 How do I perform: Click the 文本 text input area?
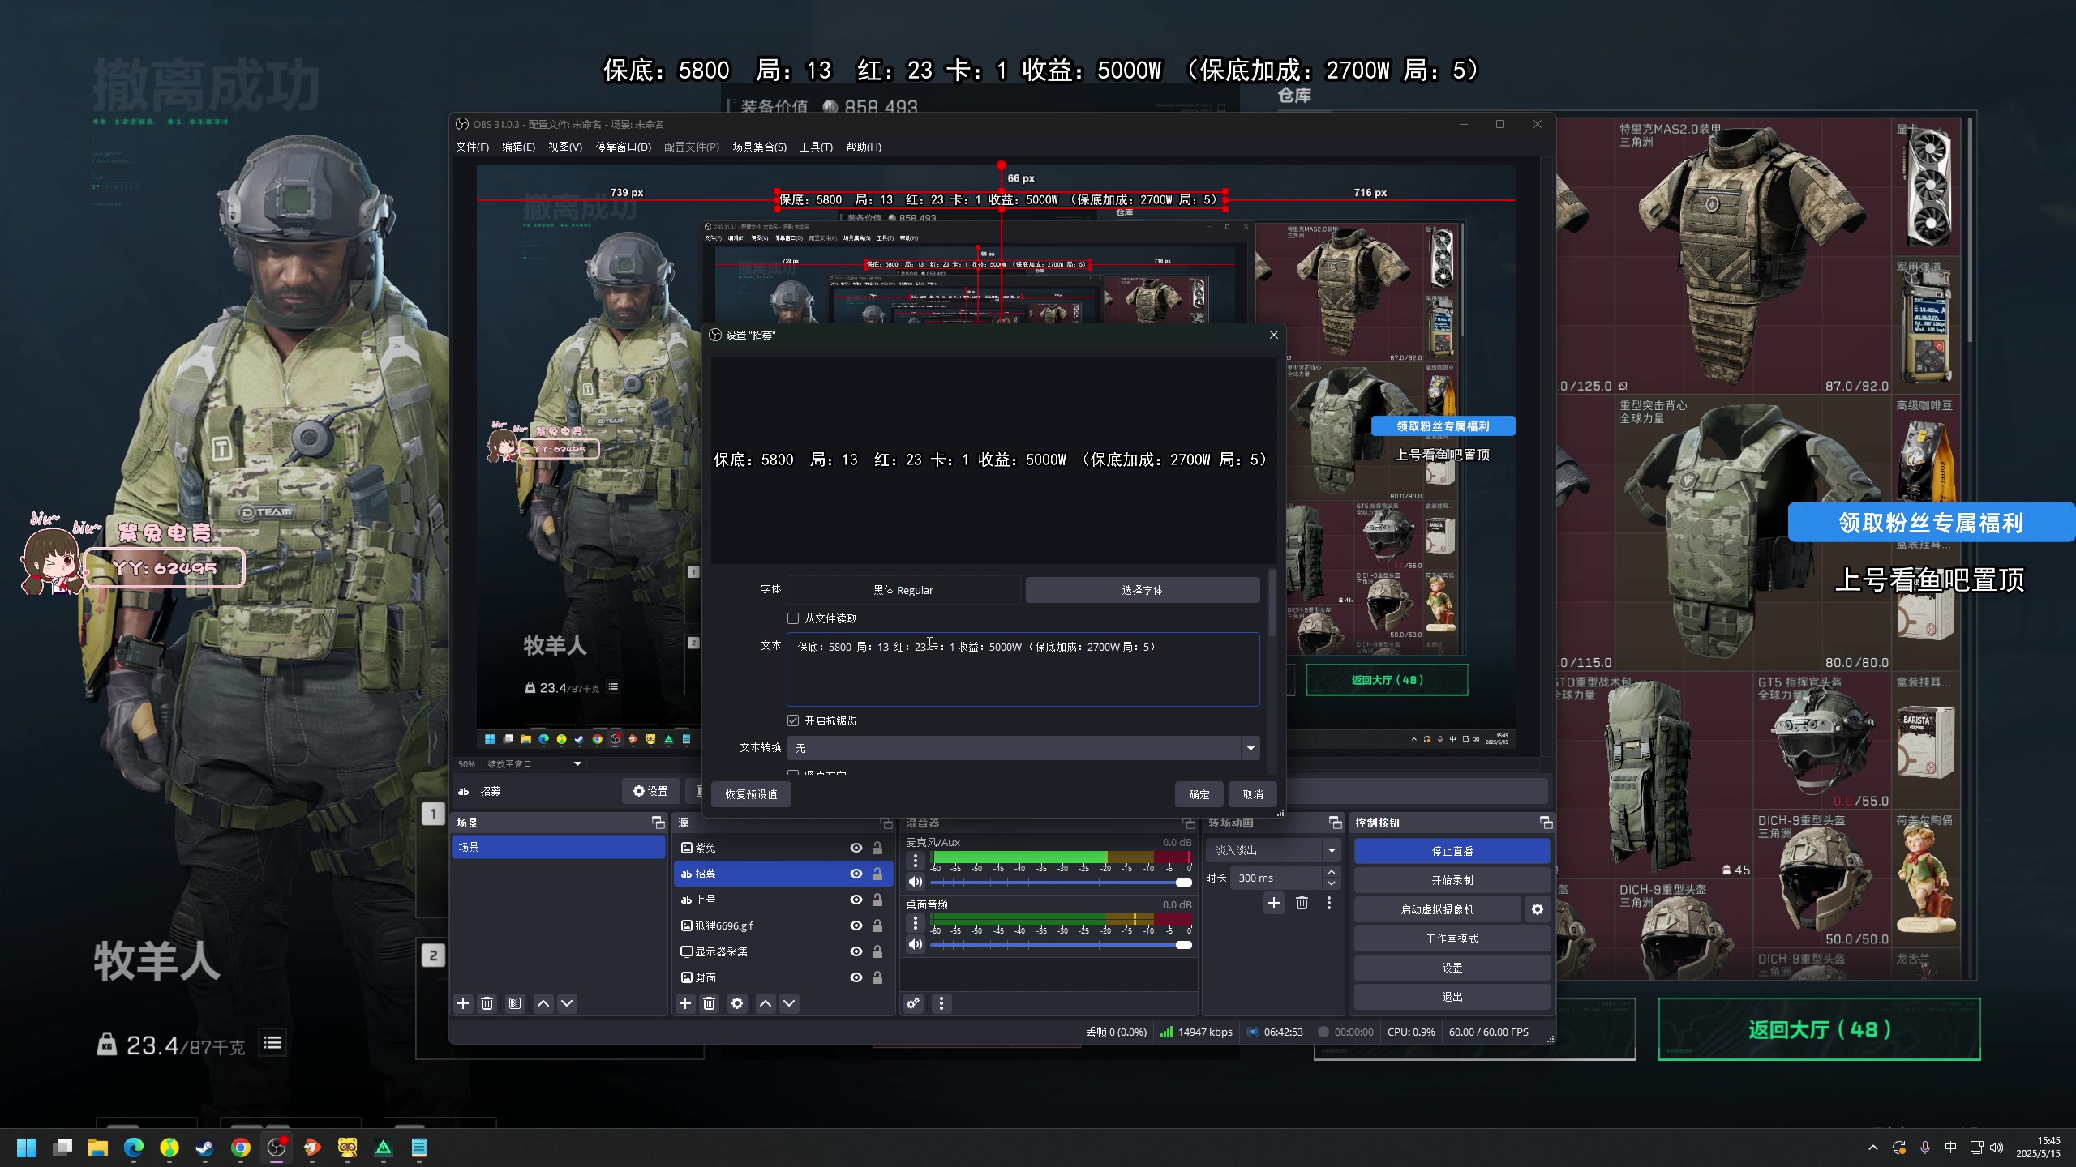pyautogui.click(x=1023, y=669)
